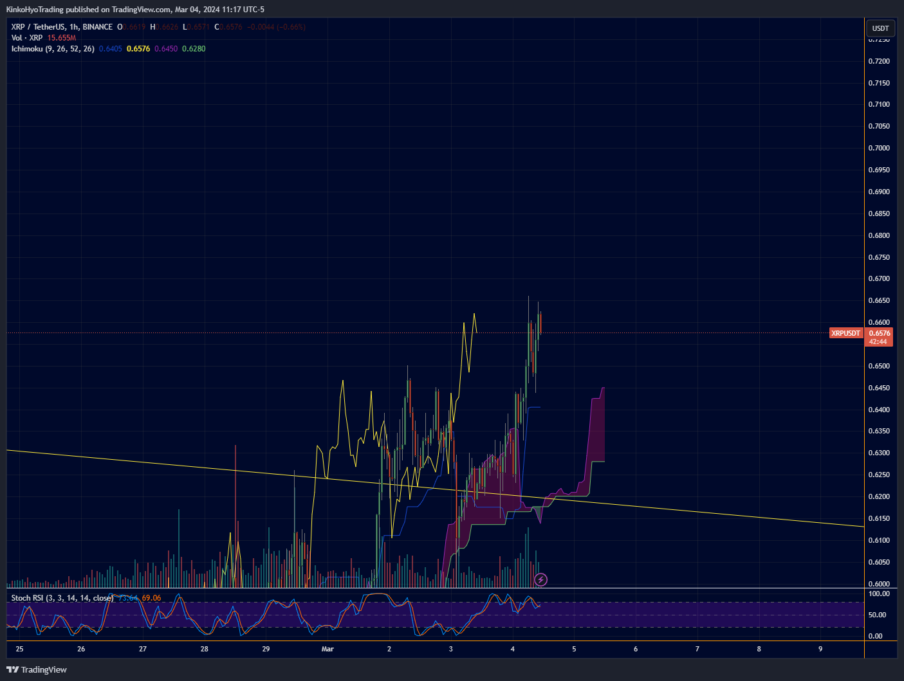The width and height of the screenshot is (904, 681).
Task: Click the 0.7100 price axis label
Action: [879, 104]
